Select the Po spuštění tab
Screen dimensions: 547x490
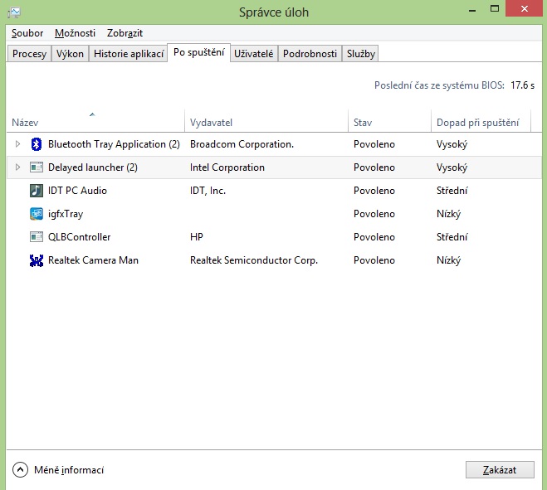click(x=199, y=52)
